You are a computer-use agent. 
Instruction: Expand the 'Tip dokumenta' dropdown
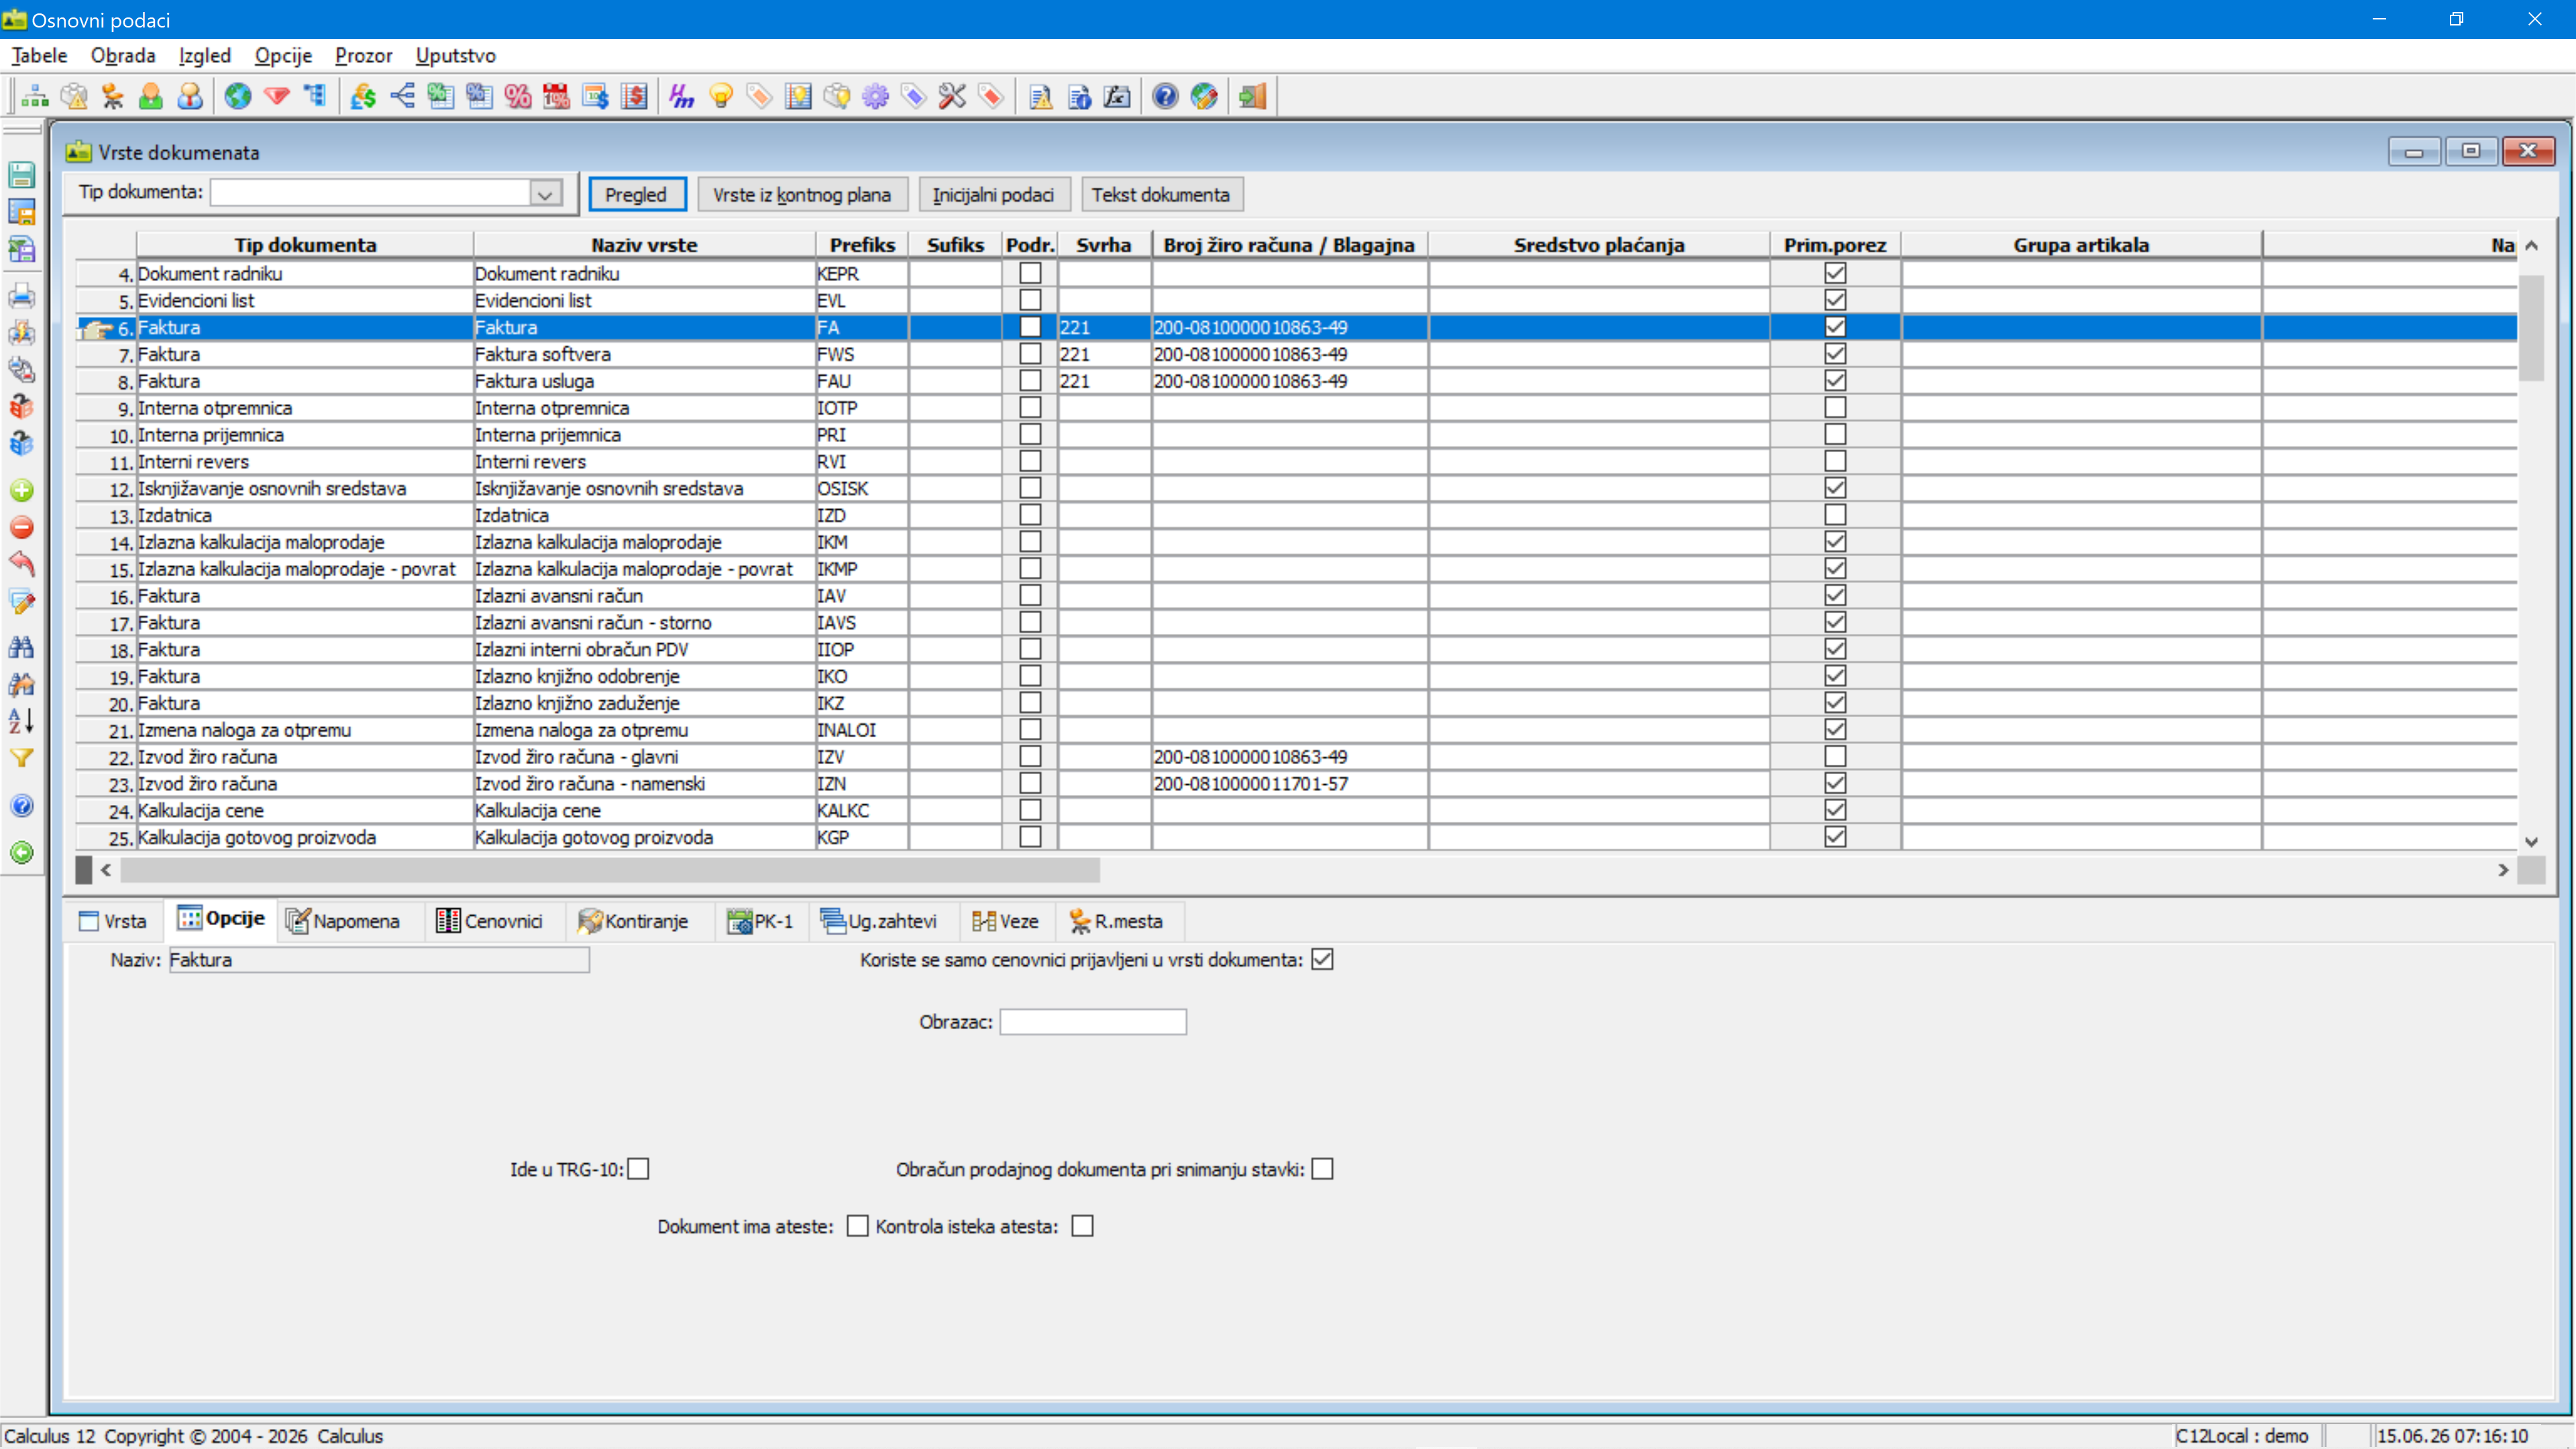[x=545, y=194]
